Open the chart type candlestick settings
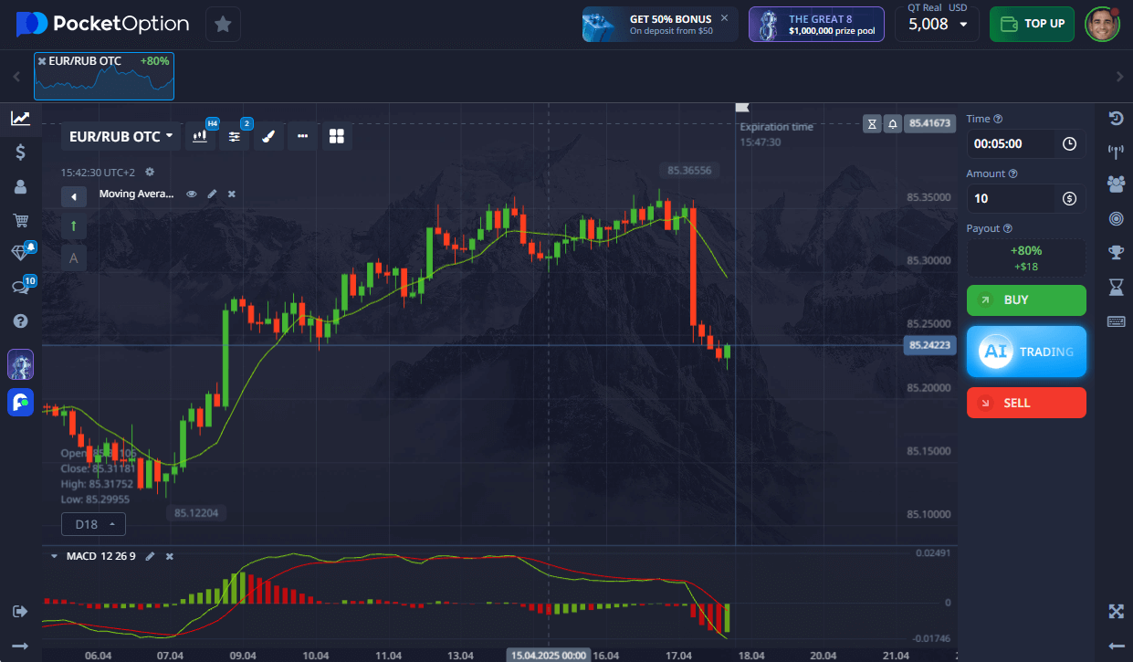 (200, 137)
